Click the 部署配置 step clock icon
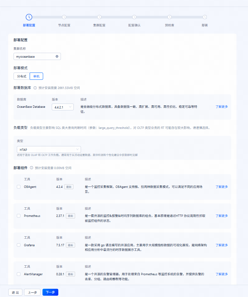 click(x=29, y=17)
